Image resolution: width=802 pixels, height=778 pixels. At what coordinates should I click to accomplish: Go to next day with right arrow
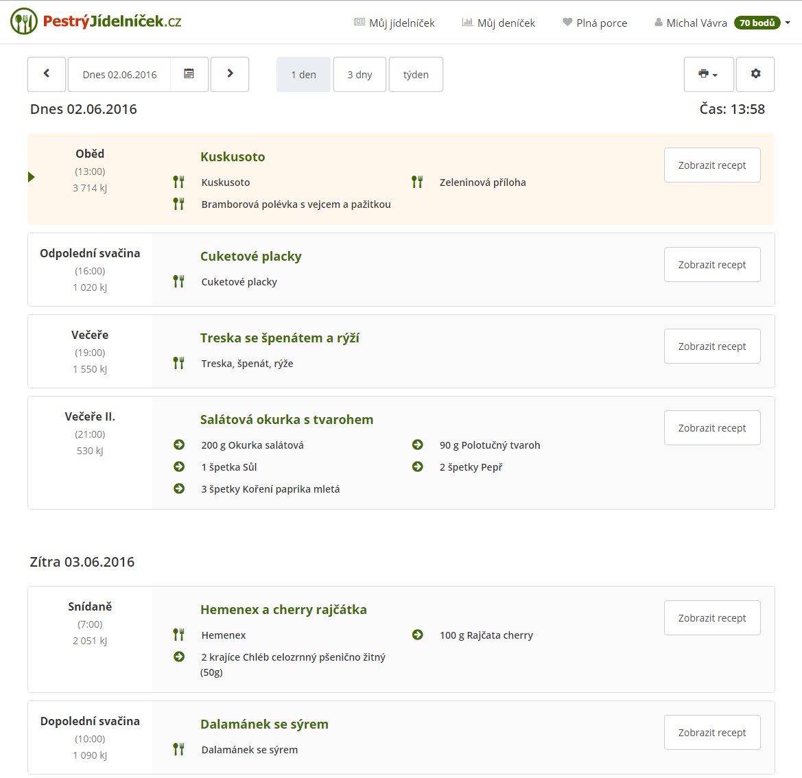[230, 74]
